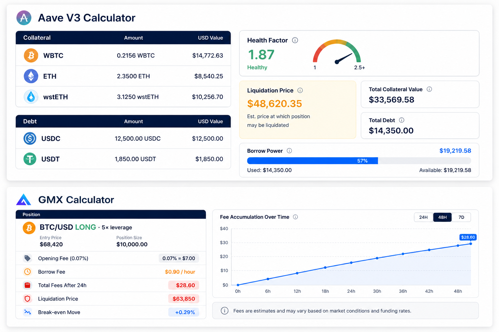The width and height of the screenshot is (499, 332).
Task: Click the Borrow Power 57% progress bar
Action: click(359, 161)
